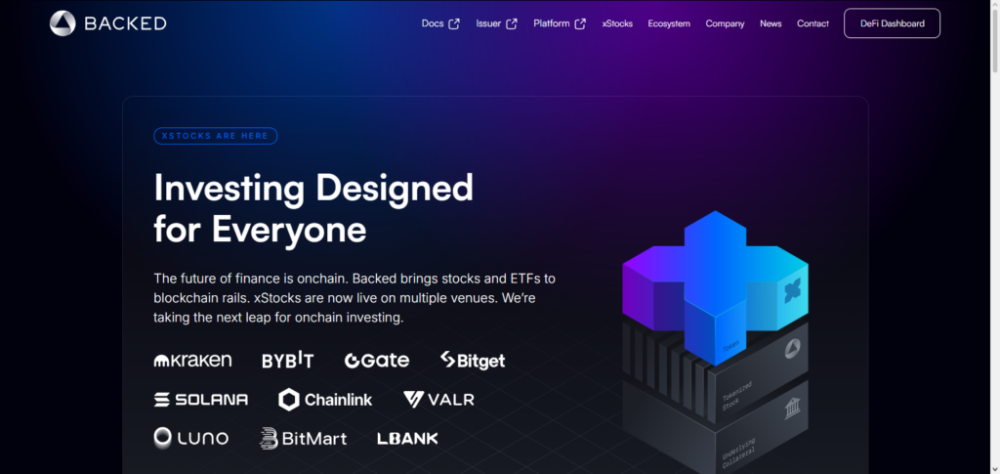Click the Bitget partner logo

point(473,361)
